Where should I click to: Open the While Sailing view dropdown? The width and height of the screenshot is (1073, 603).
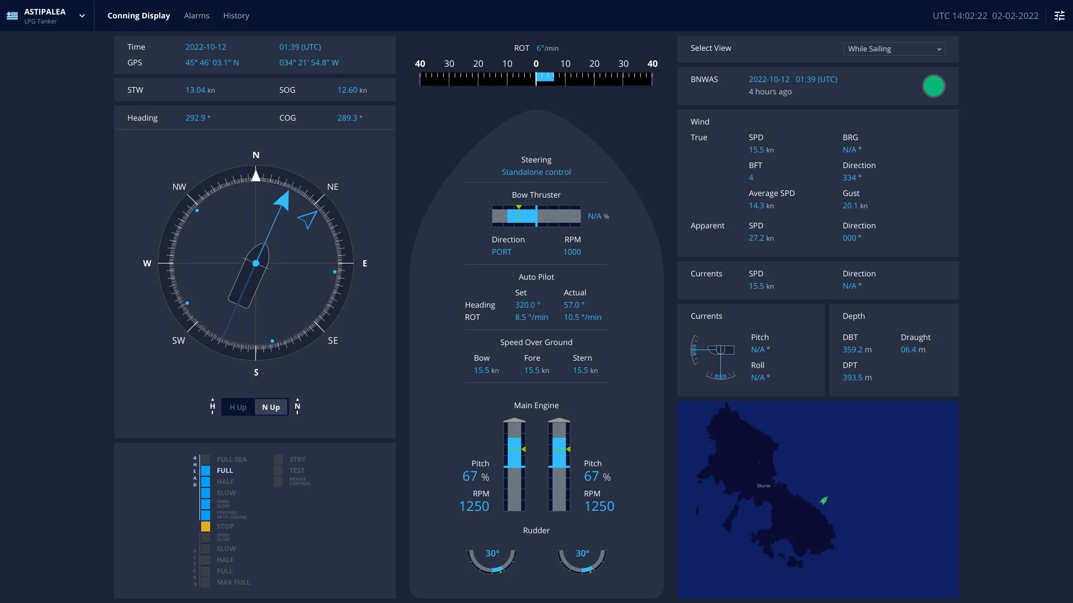pos(893,49)
